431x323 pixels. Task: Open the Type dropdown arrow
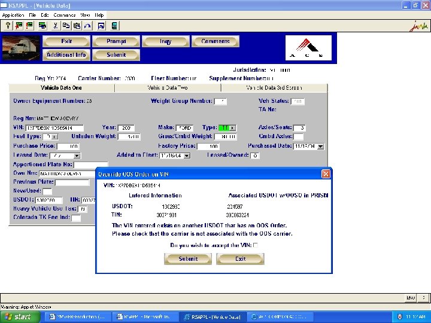click(x=232, y=128)
